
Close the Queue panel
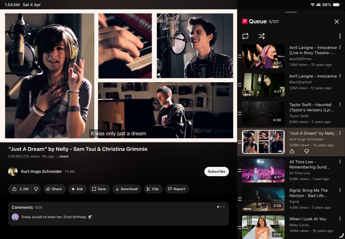point(337,21)
